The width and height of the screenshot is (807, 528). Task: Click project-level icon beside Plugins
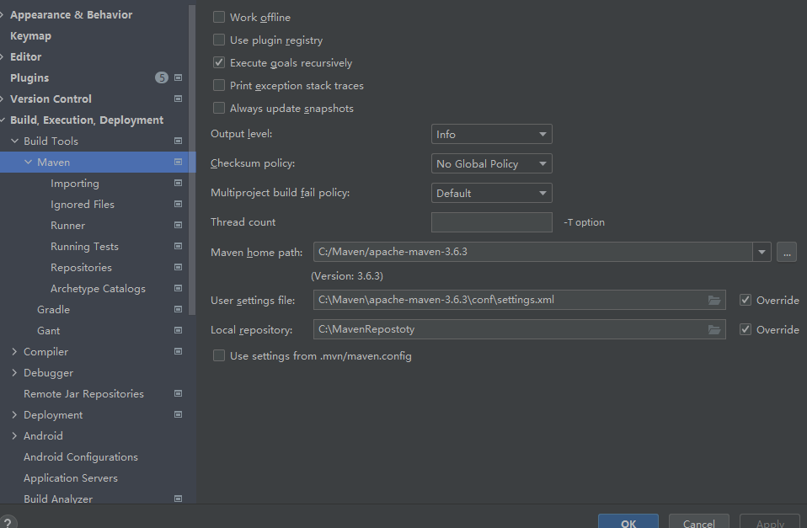178,77
